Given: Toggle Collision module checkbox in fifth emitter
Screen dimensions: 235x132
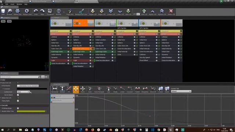Looking at the screenshot, I should point(157,55).
